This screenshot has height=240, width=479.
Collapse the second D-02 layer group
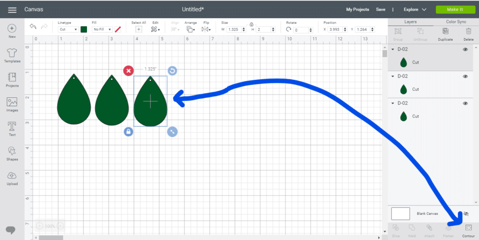click(393, 76)
